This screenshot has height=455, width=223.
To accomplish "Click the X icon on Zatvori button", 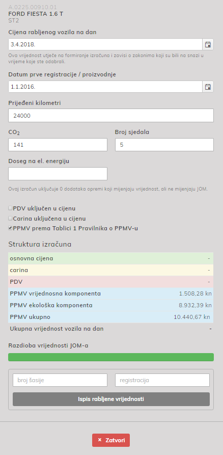I will pyautogui.click(x=100, y=440).
